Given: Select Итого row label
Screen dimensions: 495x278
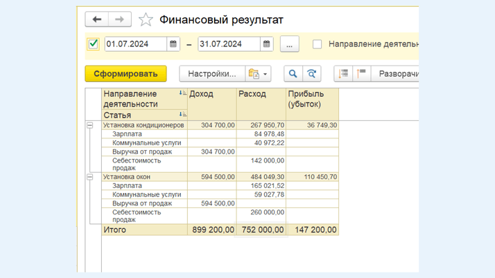Looking at the screenshot, I should point(114,230).
